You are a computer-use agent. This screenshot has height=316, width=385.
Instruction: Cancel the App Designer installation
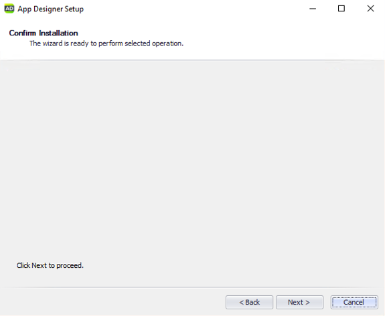(354, 302)
